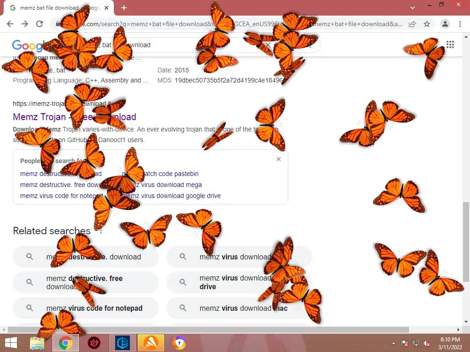Open 'memz virus download mega' link

tap(162, 185)
